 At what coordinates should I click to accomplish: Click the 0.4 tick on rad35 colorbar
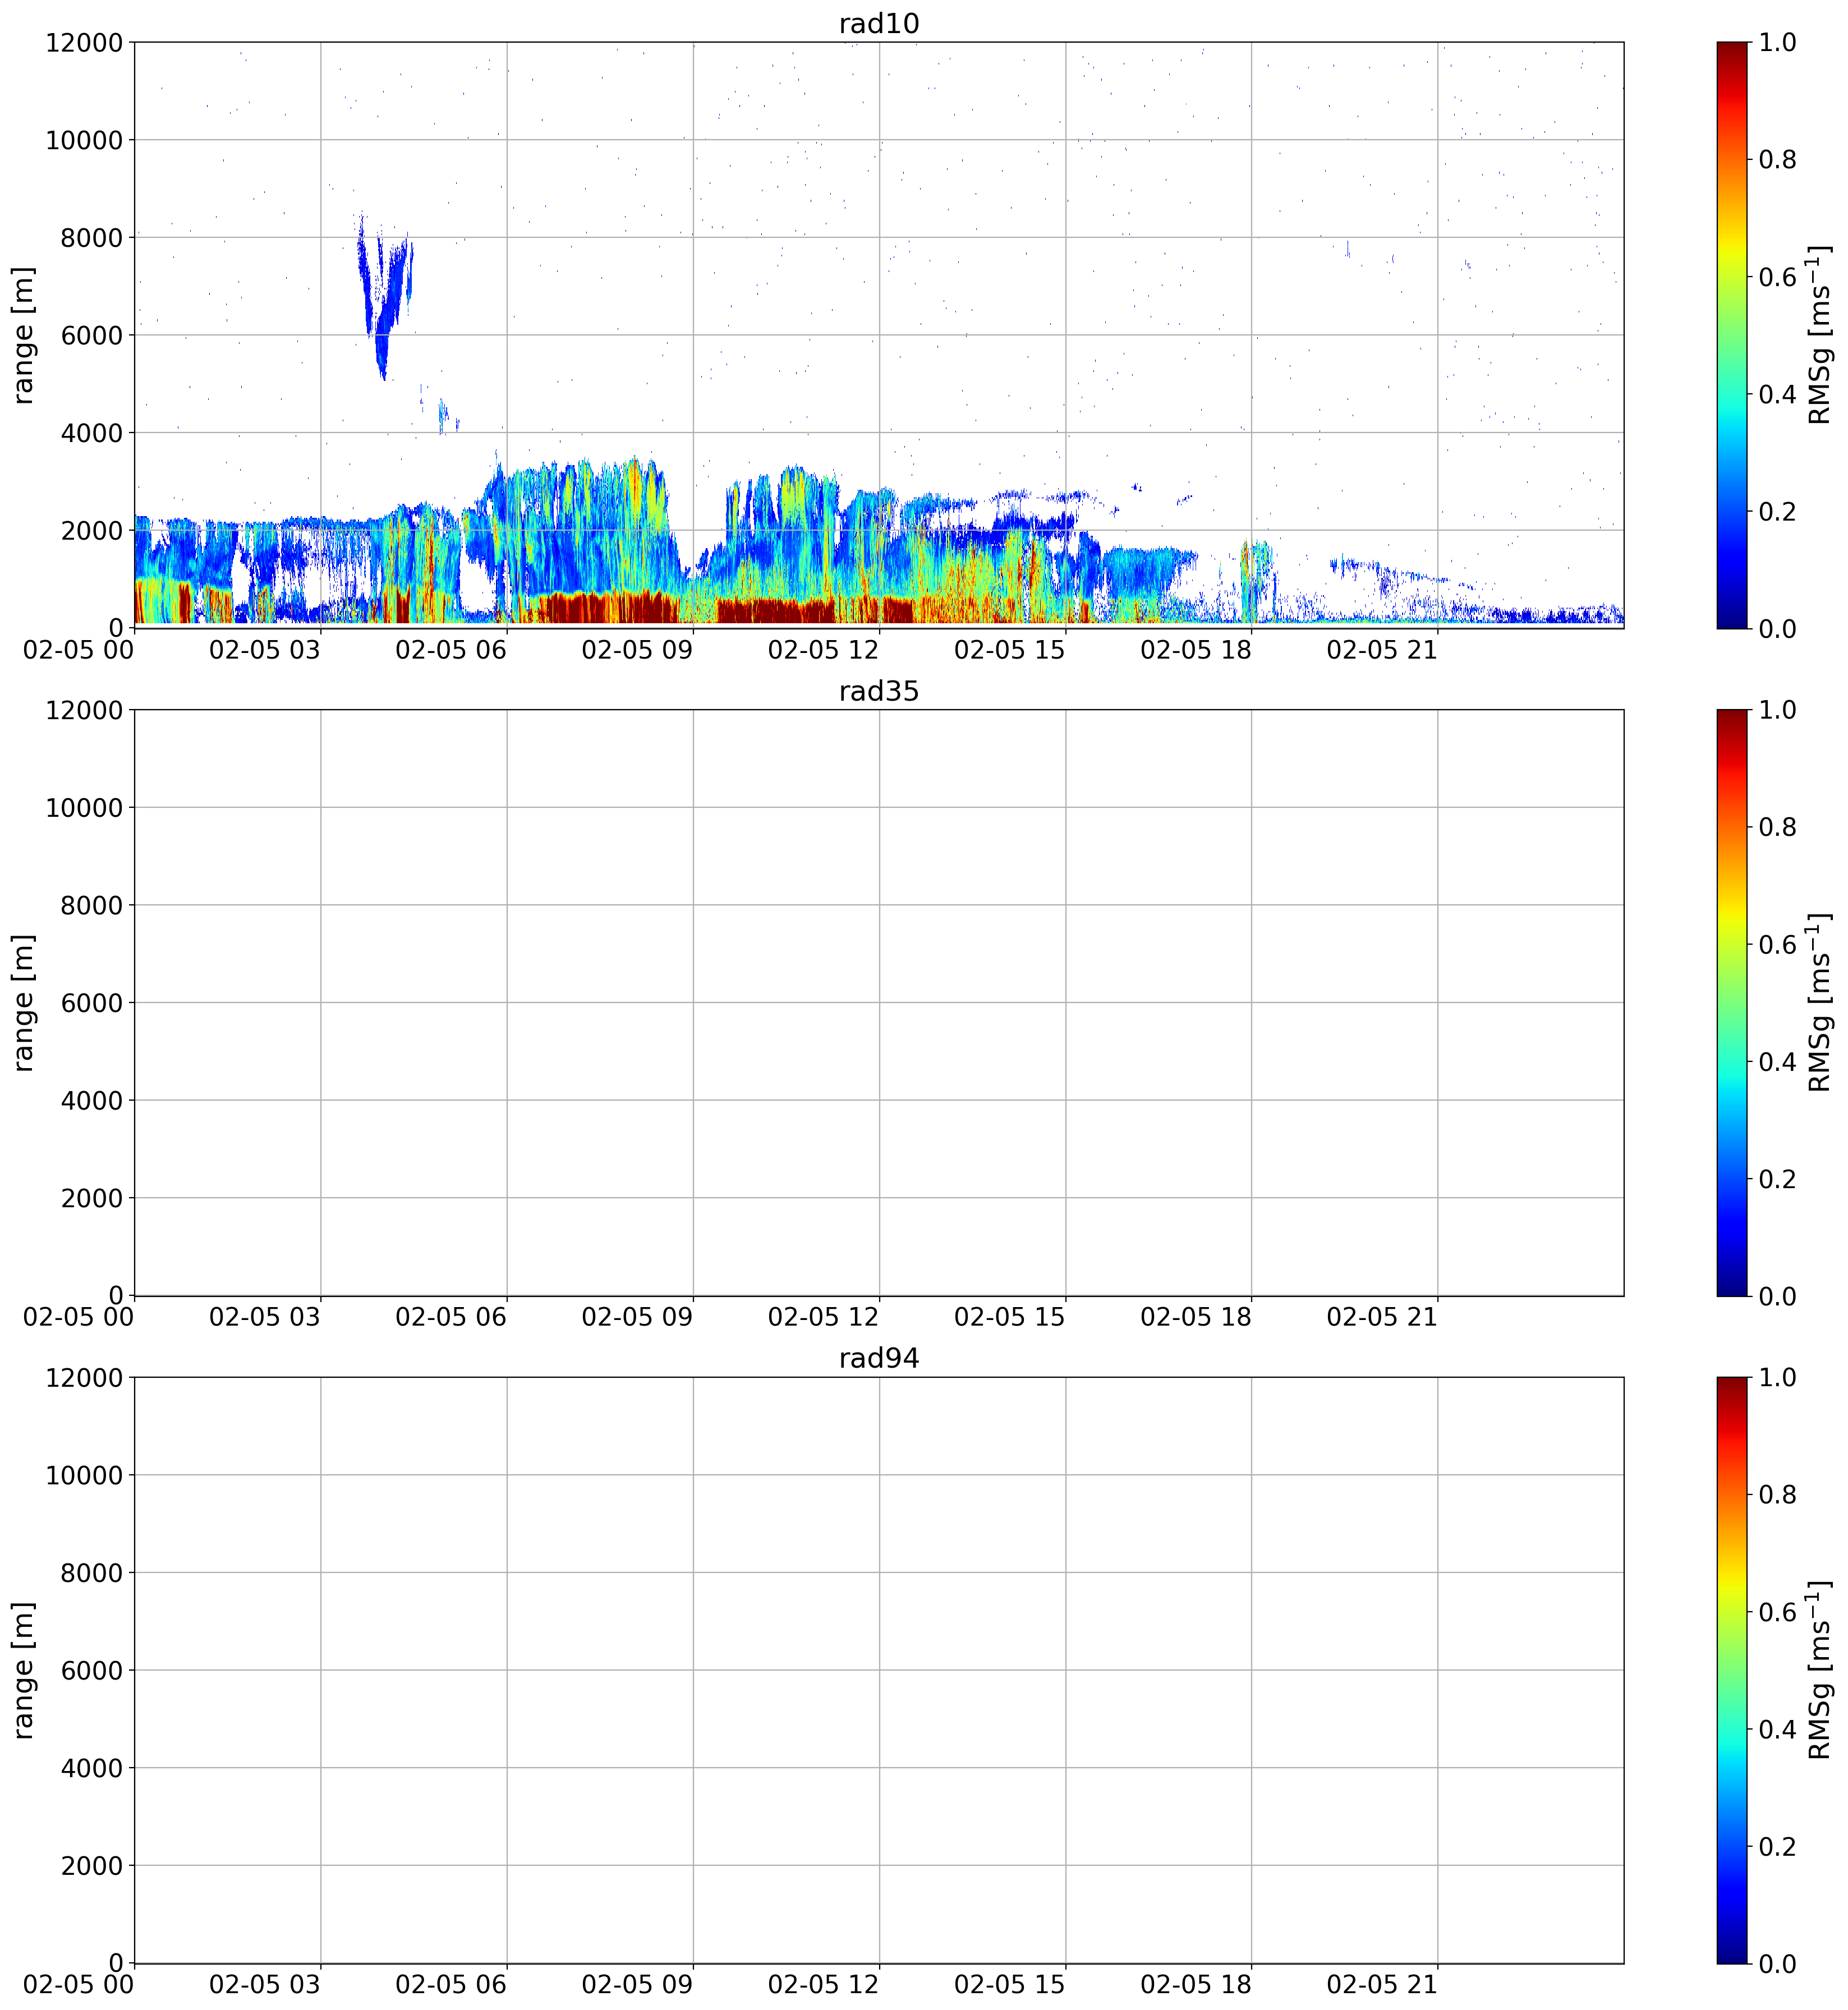click(x=1777, y=1062)
